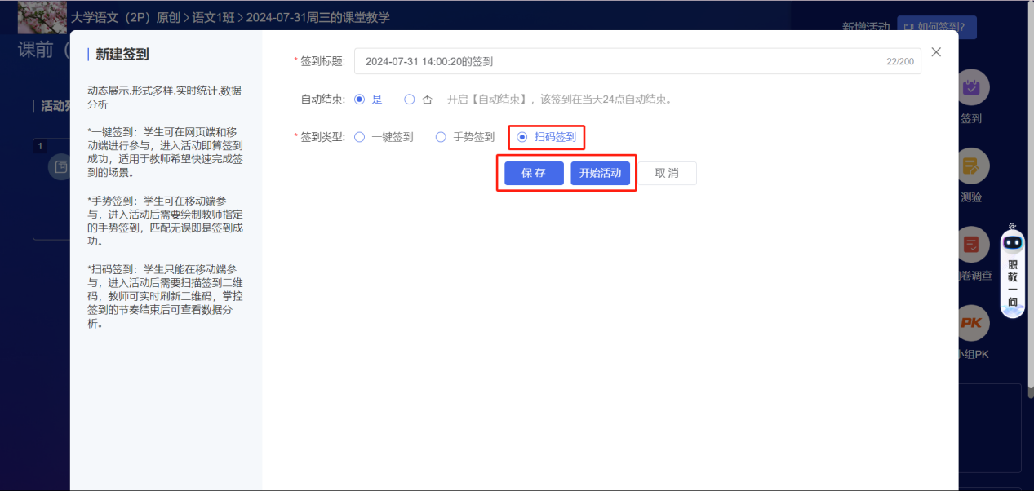Click the 签到标题 input field
Screen dimensions: 1034x491
point(620,61)
